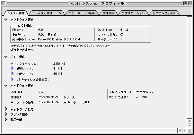Expand the ネットワーク概略 section

(x=6, y=109)
